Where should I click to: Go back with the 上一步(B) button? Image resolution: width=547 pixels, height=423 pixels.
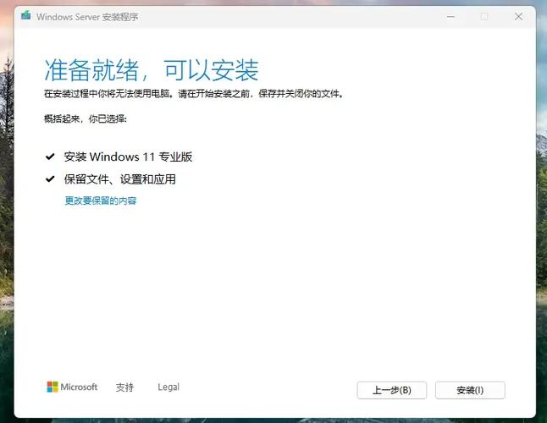click(392, 390)
